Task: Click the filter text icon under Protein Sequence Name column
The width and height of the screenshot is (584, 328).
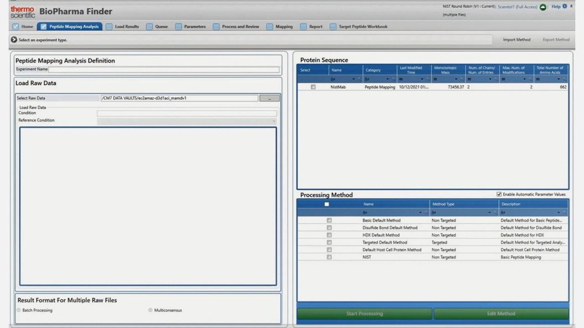Action: (x=334, y=79)
